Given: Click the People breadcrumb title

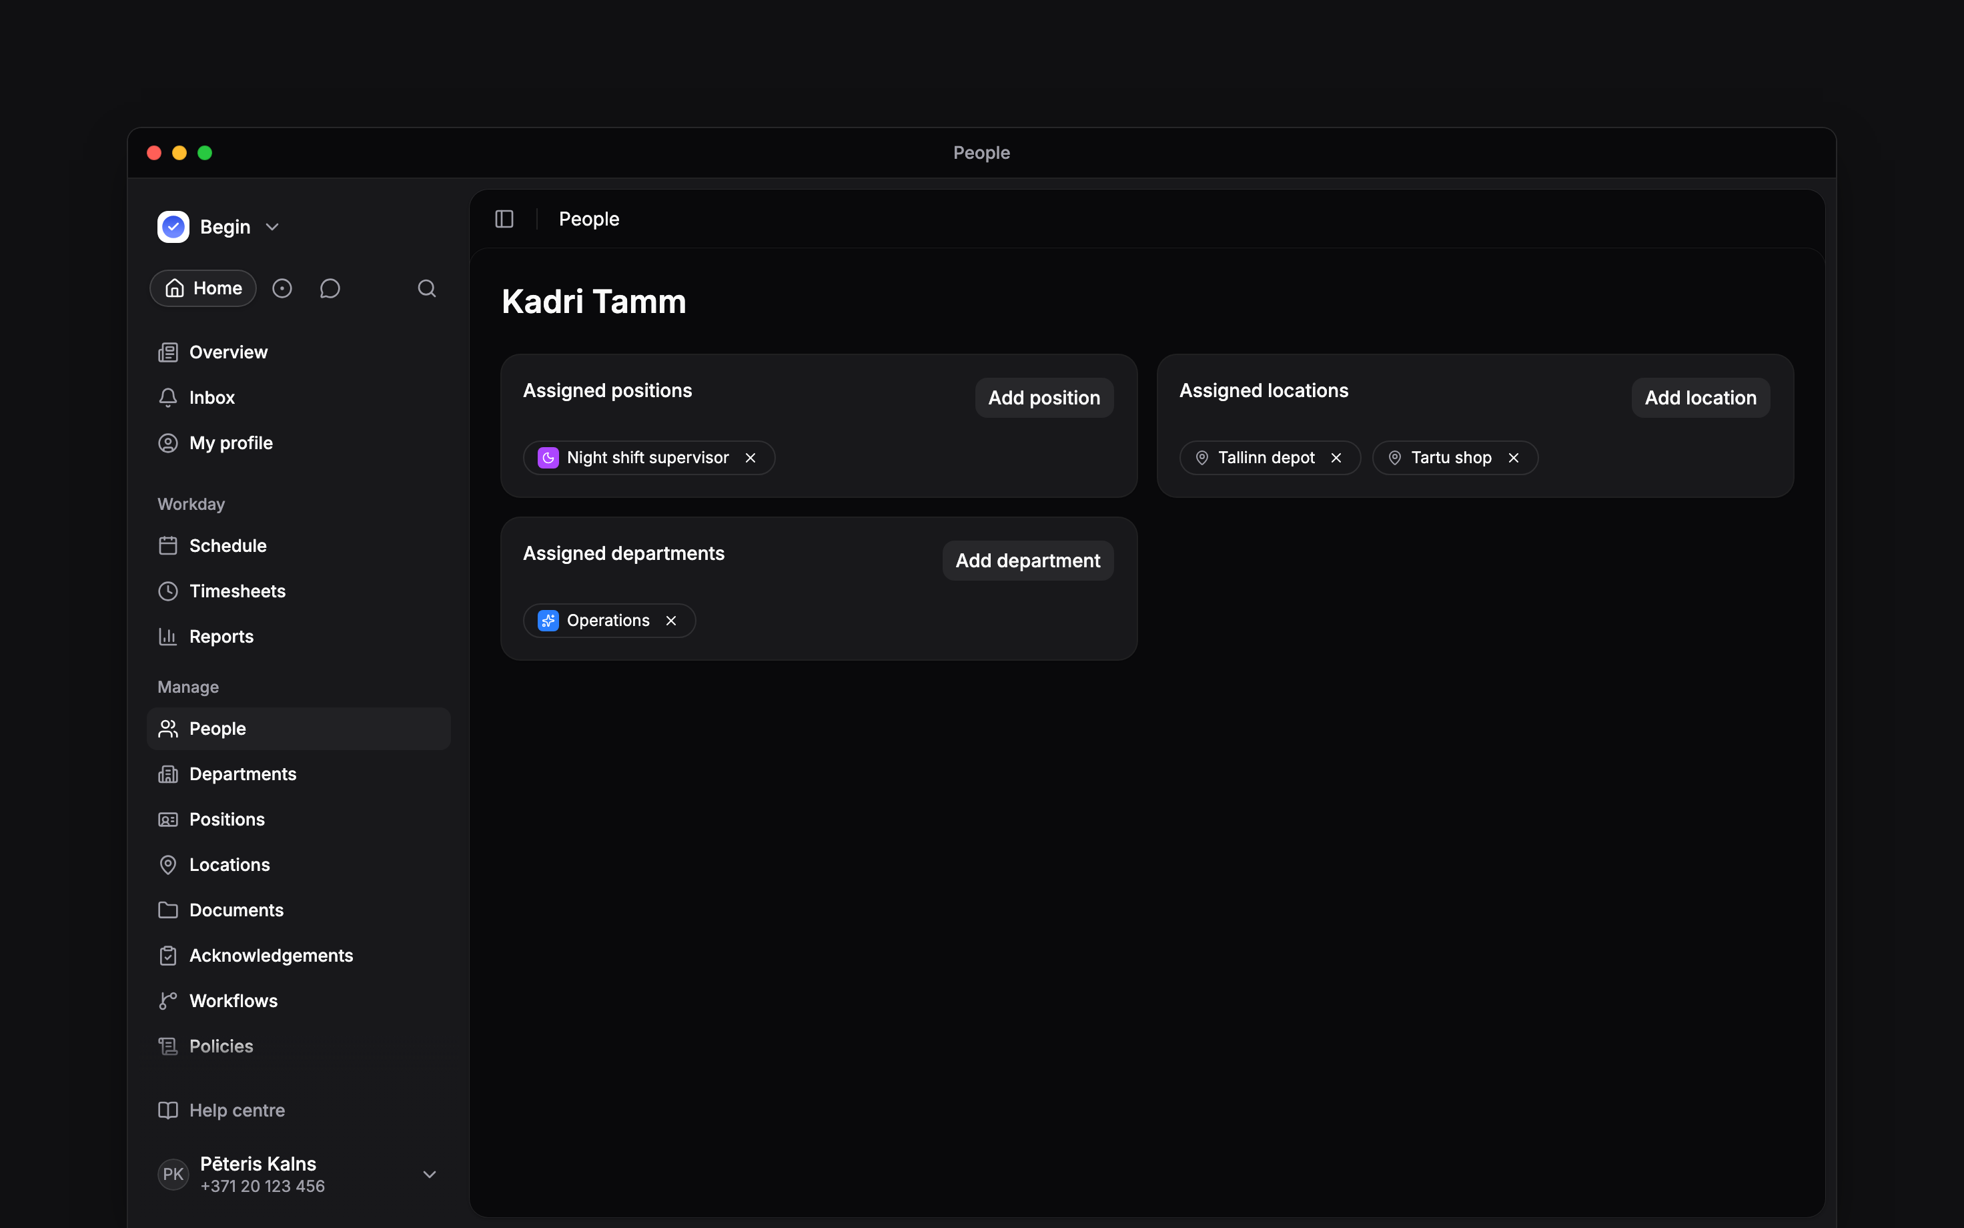Looking at the screenshot, I should point(589,220).
